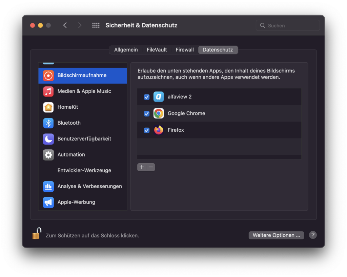Viewport: 347px width, 277px height.
Task: Switch to the FileVault tab
Action: (157, 49)
